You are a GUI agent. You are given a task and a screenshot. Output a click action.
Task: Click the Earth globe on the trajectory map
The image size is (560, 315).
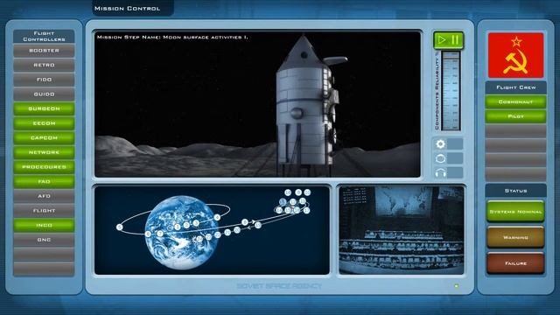(181, 232)
